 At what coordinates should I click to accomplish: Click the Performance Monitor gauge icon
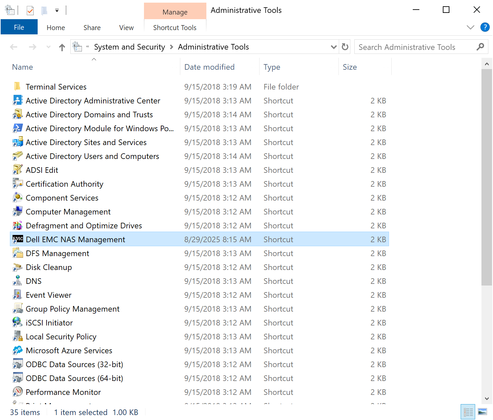[x=18, y=392]
